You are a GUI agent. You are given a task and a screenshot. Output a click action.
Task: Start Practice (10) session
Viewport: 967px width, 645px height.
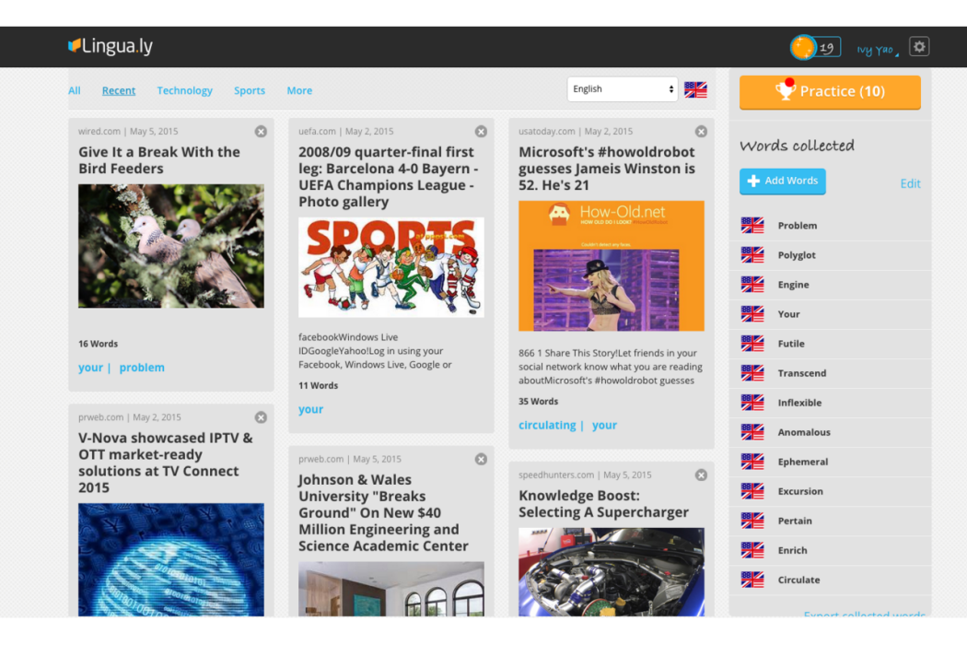[830, 92]
